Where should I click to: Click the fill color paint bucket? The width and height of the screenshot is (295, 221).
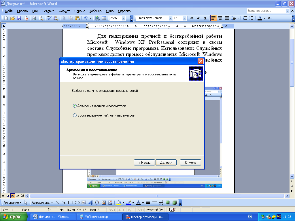click(119, 203)
